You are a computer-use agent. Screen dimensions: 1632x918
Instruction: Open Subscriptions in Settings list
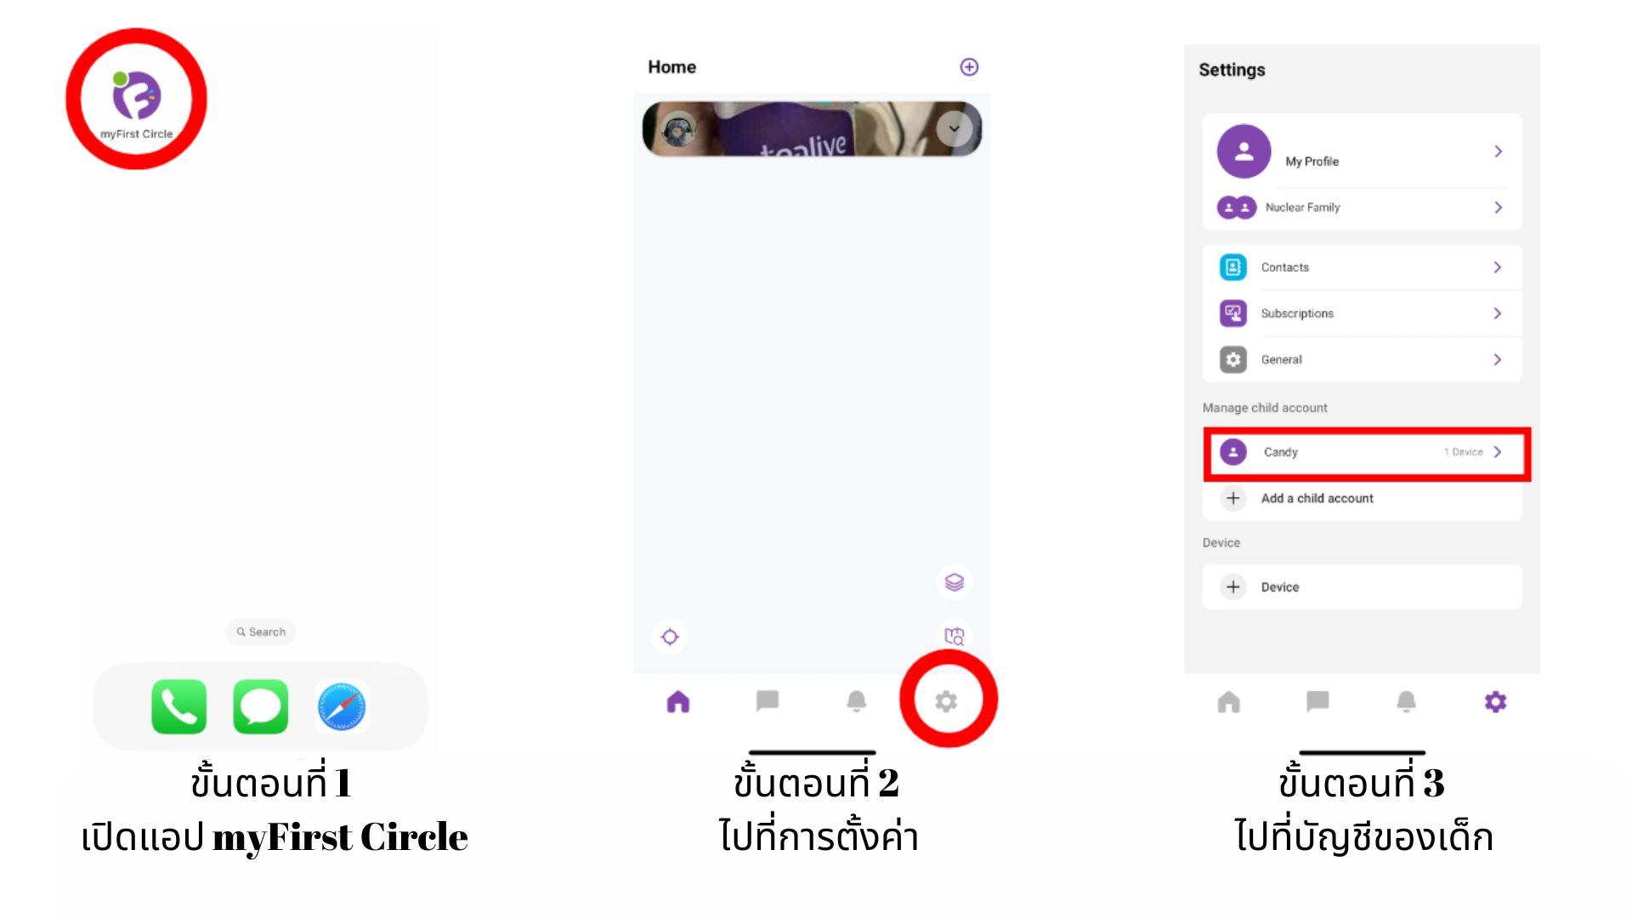click(1362, 314)
